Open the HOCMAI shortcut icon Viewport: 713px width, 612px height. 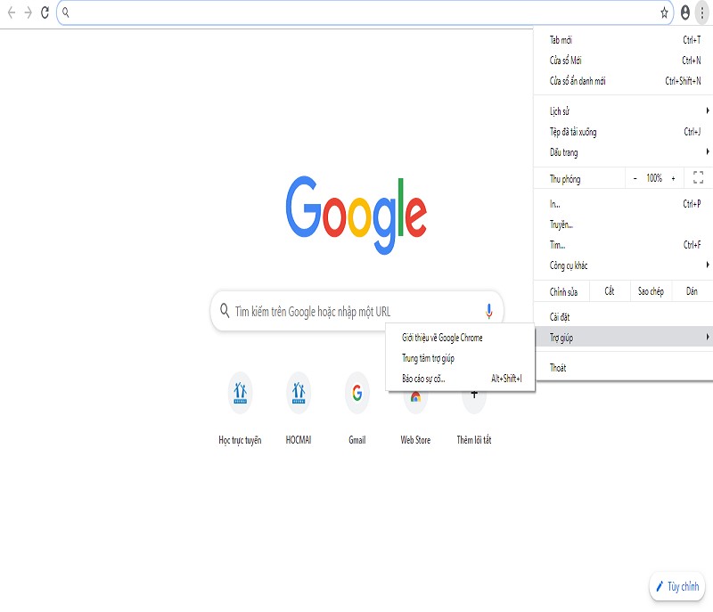tap(299, 393)
